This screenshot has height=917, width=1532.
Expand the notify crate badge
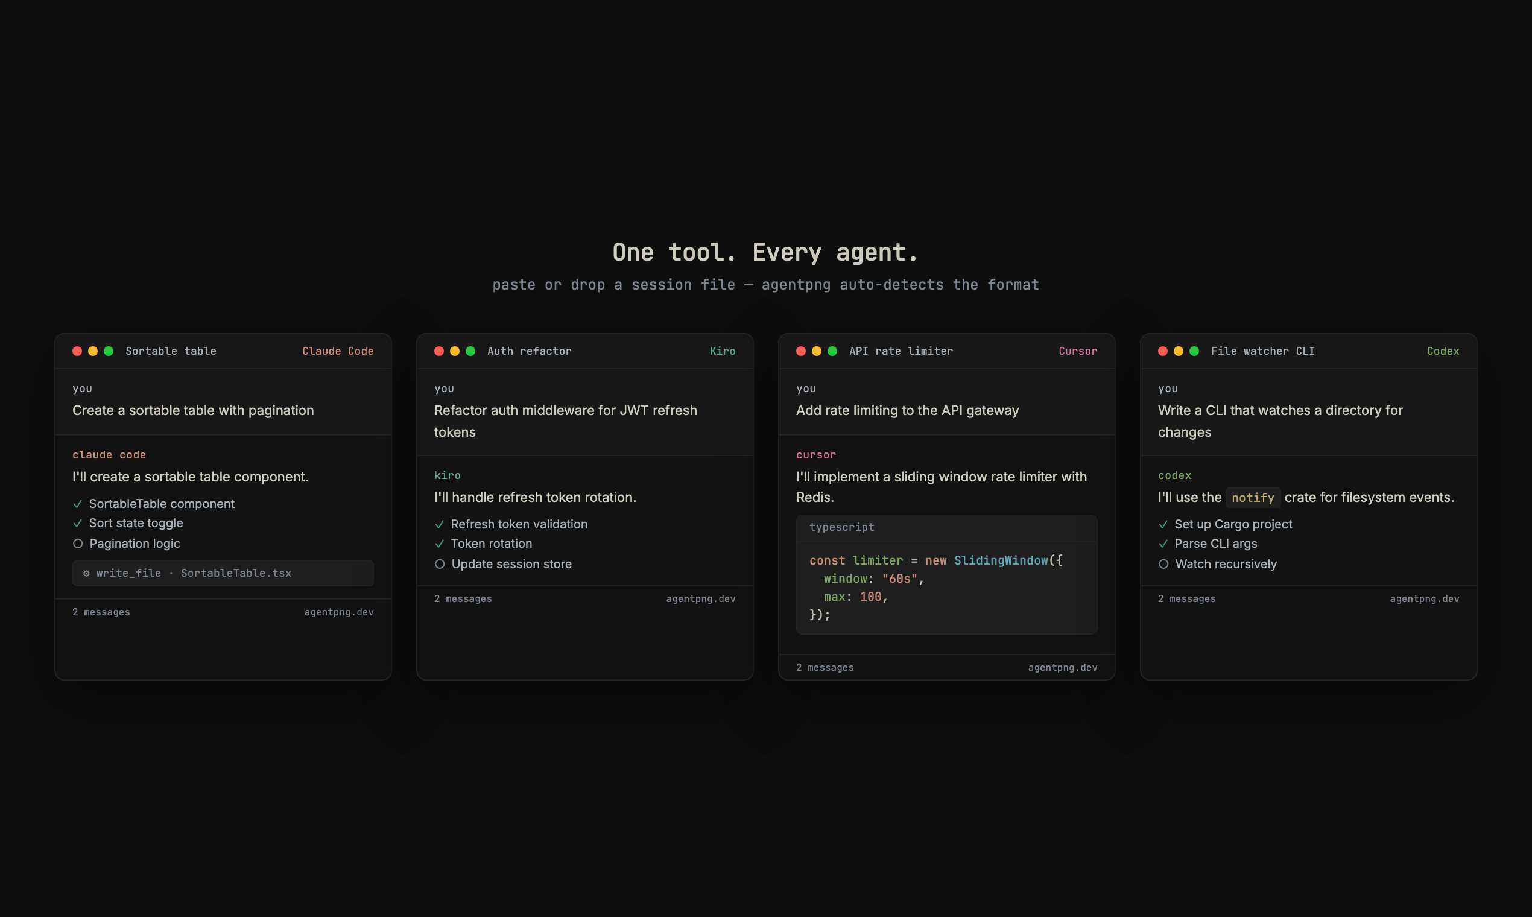pyautogui.click(x=1252, y=498)
